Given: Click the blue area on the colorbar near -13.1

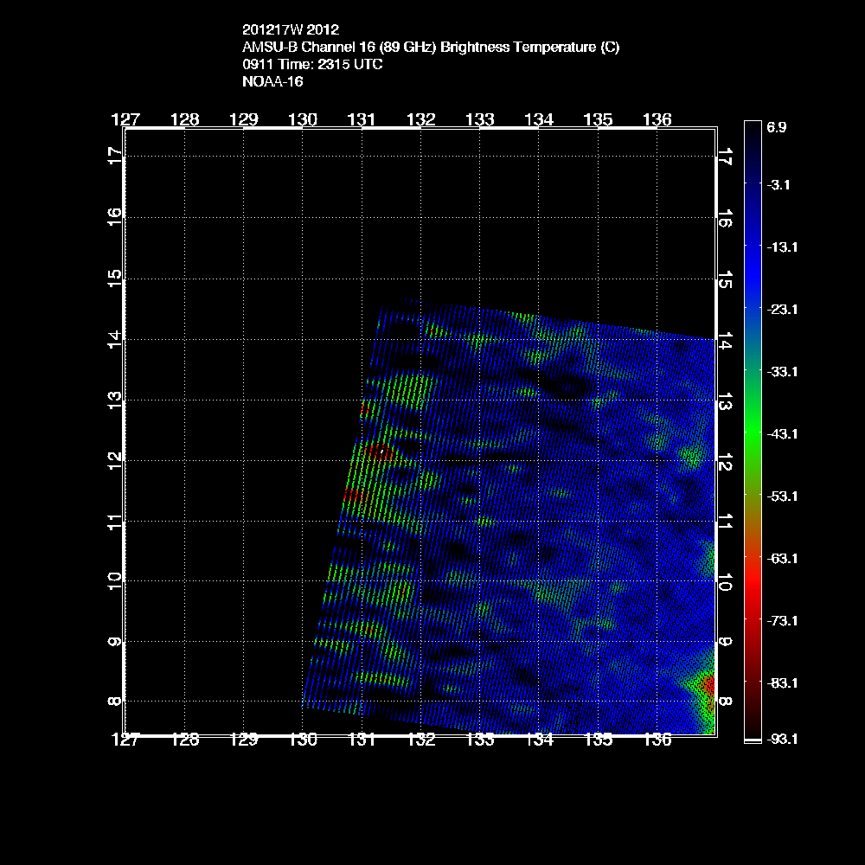Looking at the screenshot, I should click(x=751, y=247).
